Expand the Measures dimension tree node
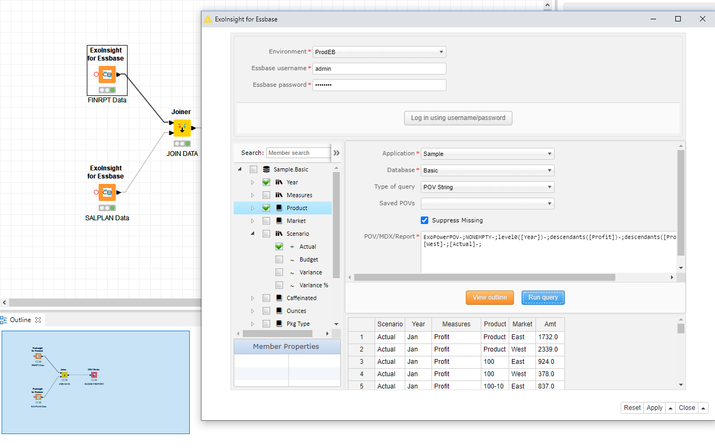Viewport: 715px width, 448px height. click(253, 195)
